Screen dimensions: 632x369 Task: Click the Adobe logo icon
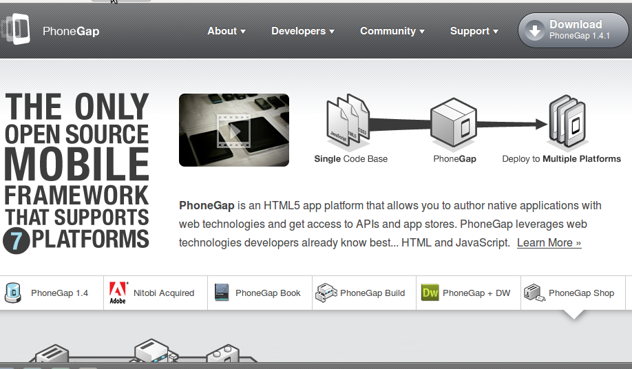click(118, 293)
